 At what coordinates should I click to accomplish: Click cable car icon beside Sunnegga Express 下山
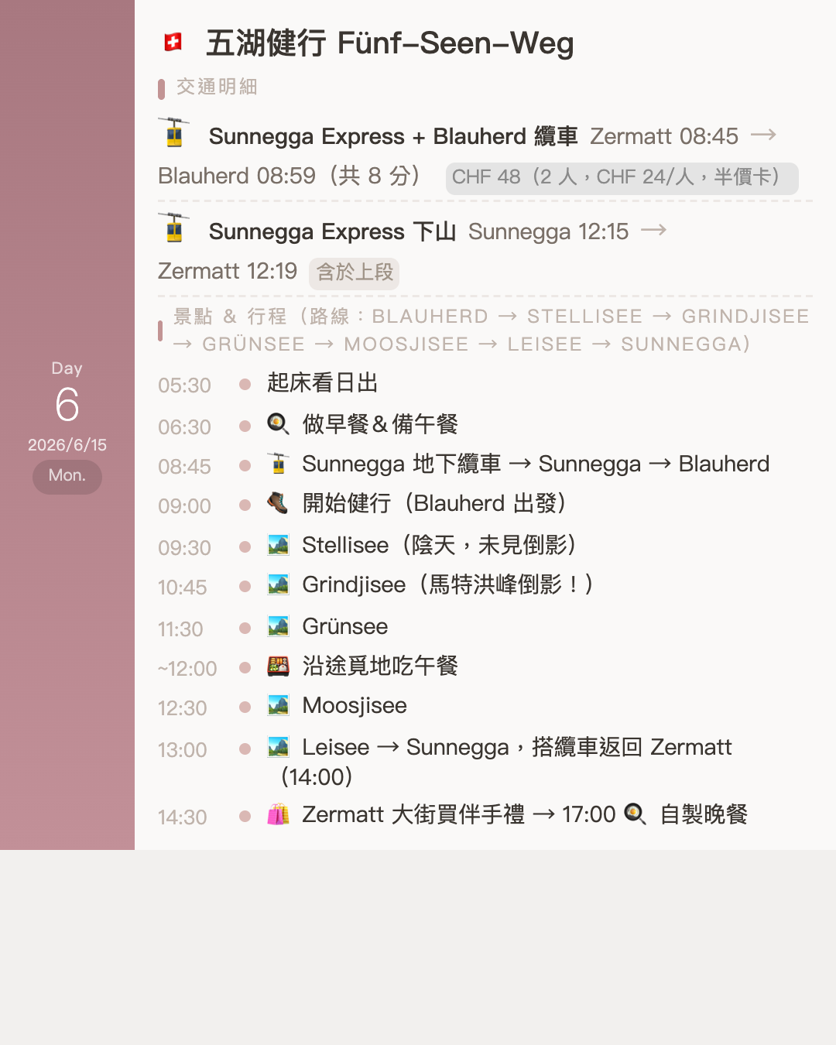pyautogui.click(x=174, y=228)
